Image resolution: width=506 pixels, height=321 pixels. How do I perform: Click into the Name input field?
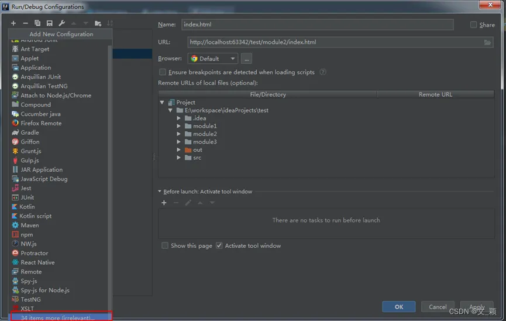(317, 25)
